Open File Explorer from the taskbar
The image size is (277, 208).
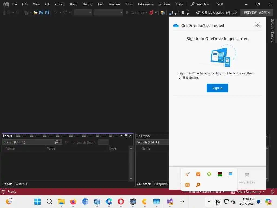[61, 201]
